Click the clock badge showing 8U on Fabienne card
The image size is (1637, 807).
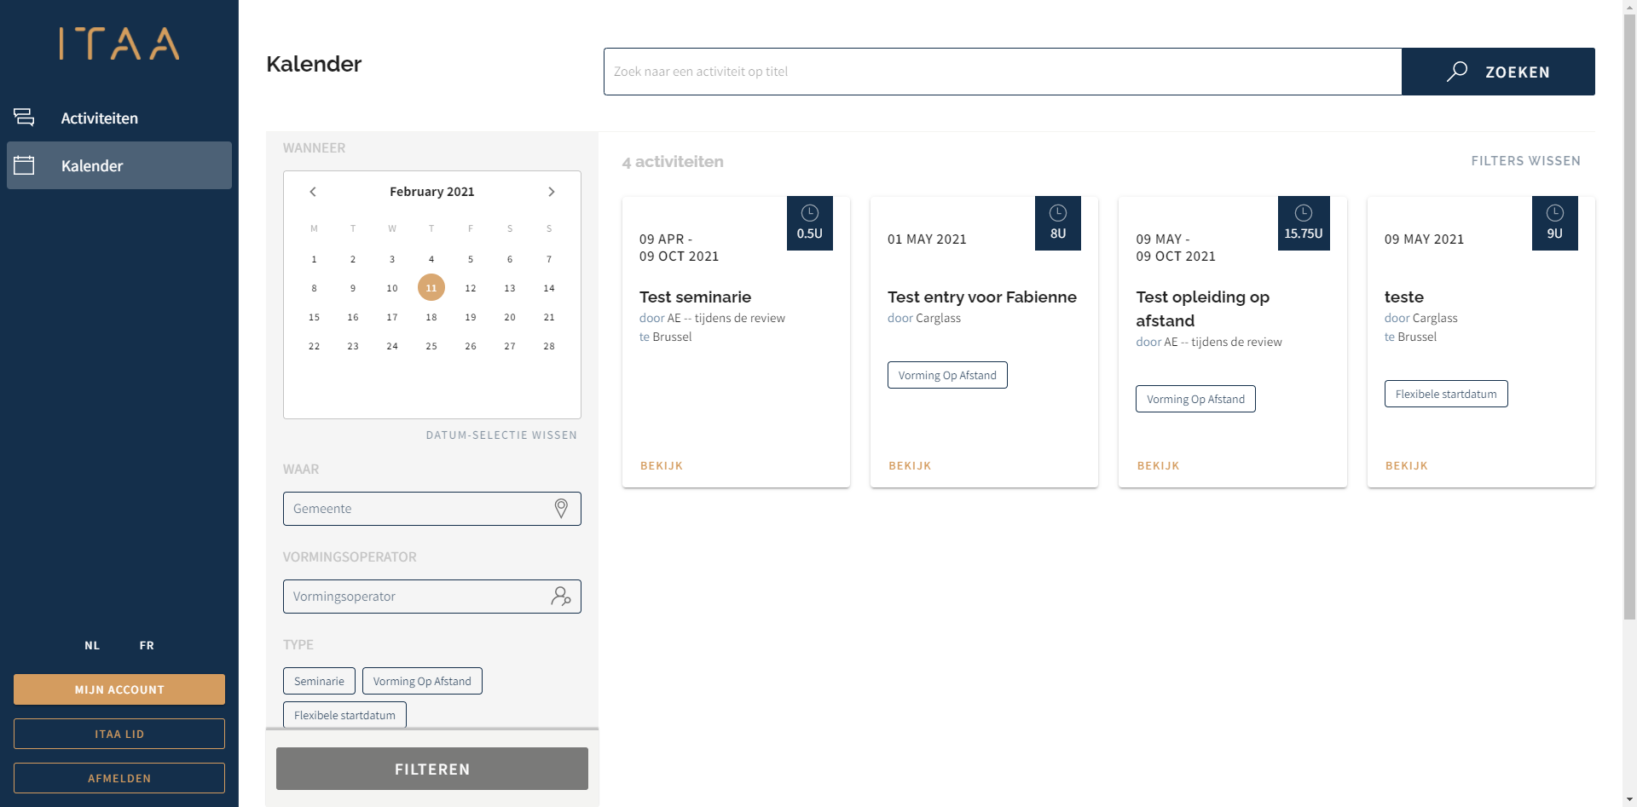pos(1057,222)
